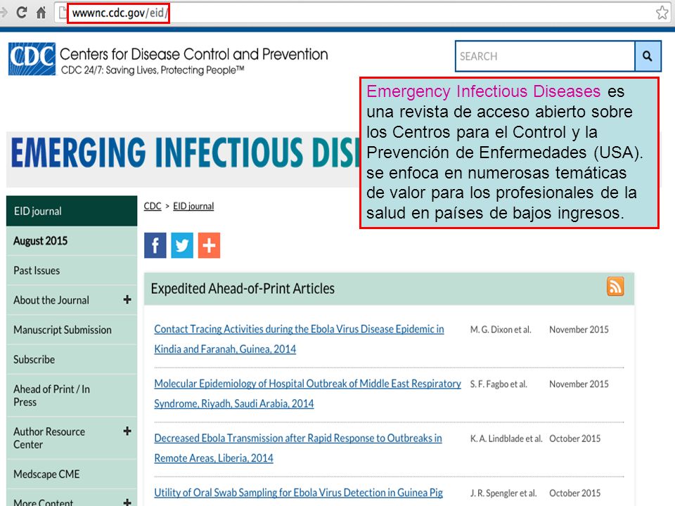Share page via Facebook icon

pos(155,245)
